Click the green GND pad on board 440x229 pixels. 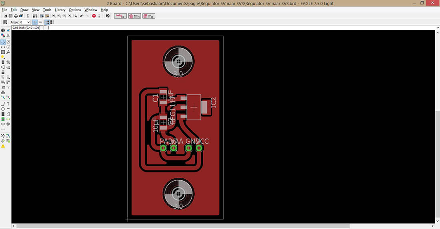188,148
